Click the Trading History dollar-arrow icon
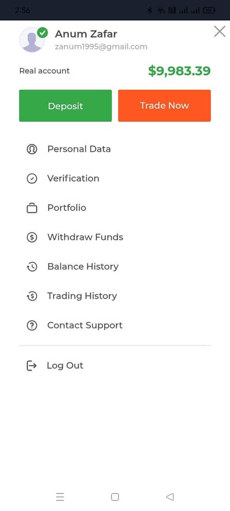The image size is (230, 511). 32,296
